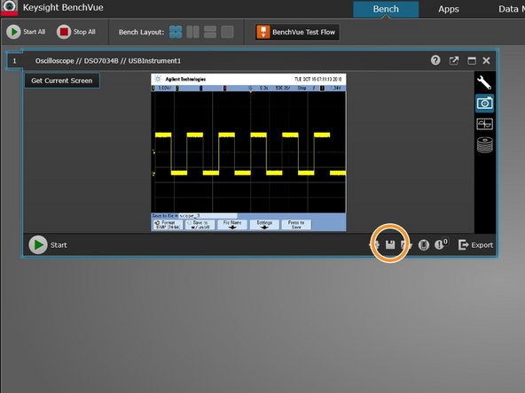Click the captured oscilloscope screen image
This screenshot has width=525, height=393.
pyautogui.click(x=248, y=152)
